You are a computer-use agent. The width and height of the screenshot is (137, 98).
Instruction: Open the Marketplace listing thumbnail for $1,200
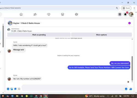pyautogui.click(x=9, y=30)
